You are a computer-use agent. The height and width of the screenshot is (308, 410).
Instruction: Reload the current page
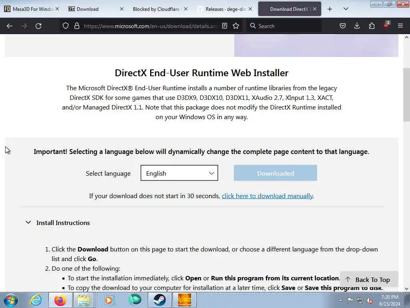(x=38, y=26)
